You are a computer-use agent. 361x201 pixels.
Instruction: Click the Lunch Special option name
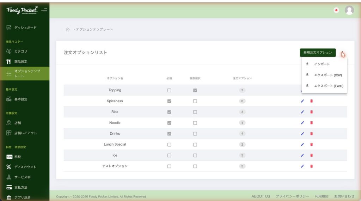[x=115, y=144]
